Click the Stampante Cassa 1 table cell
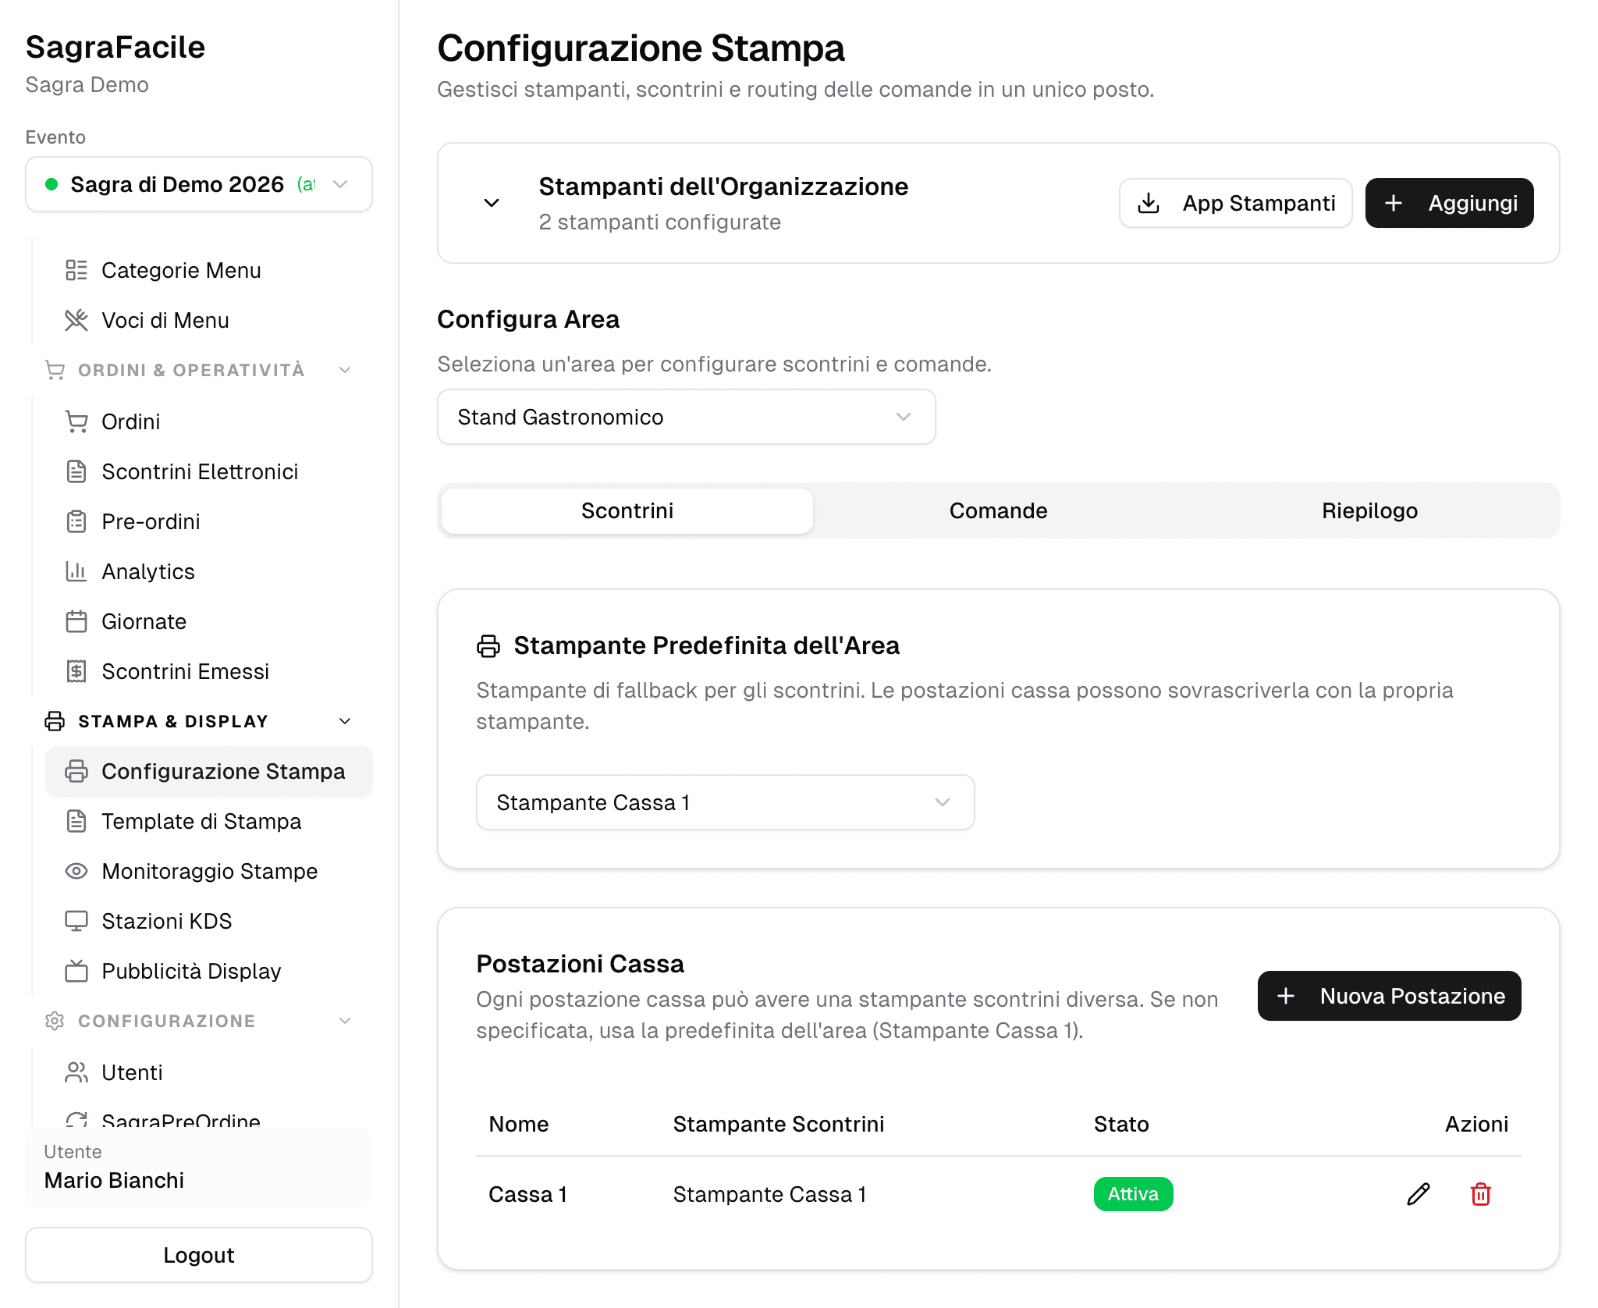The width and height of the screenshot is (1598, 1308). click(770, 1194)
